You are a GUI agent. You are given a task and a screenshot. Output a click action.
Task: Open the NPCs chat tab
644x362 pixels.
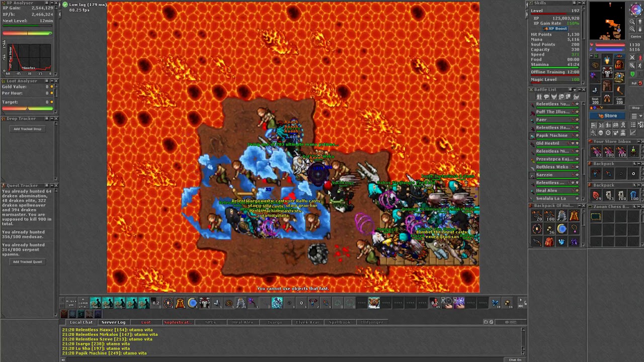(210, 322)
